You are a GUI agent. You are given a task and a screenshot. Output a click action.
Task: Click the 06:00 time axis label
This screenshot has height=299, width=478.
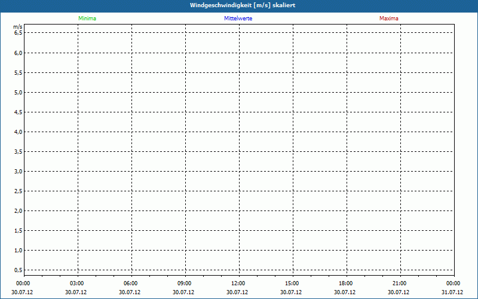[130, 283]
